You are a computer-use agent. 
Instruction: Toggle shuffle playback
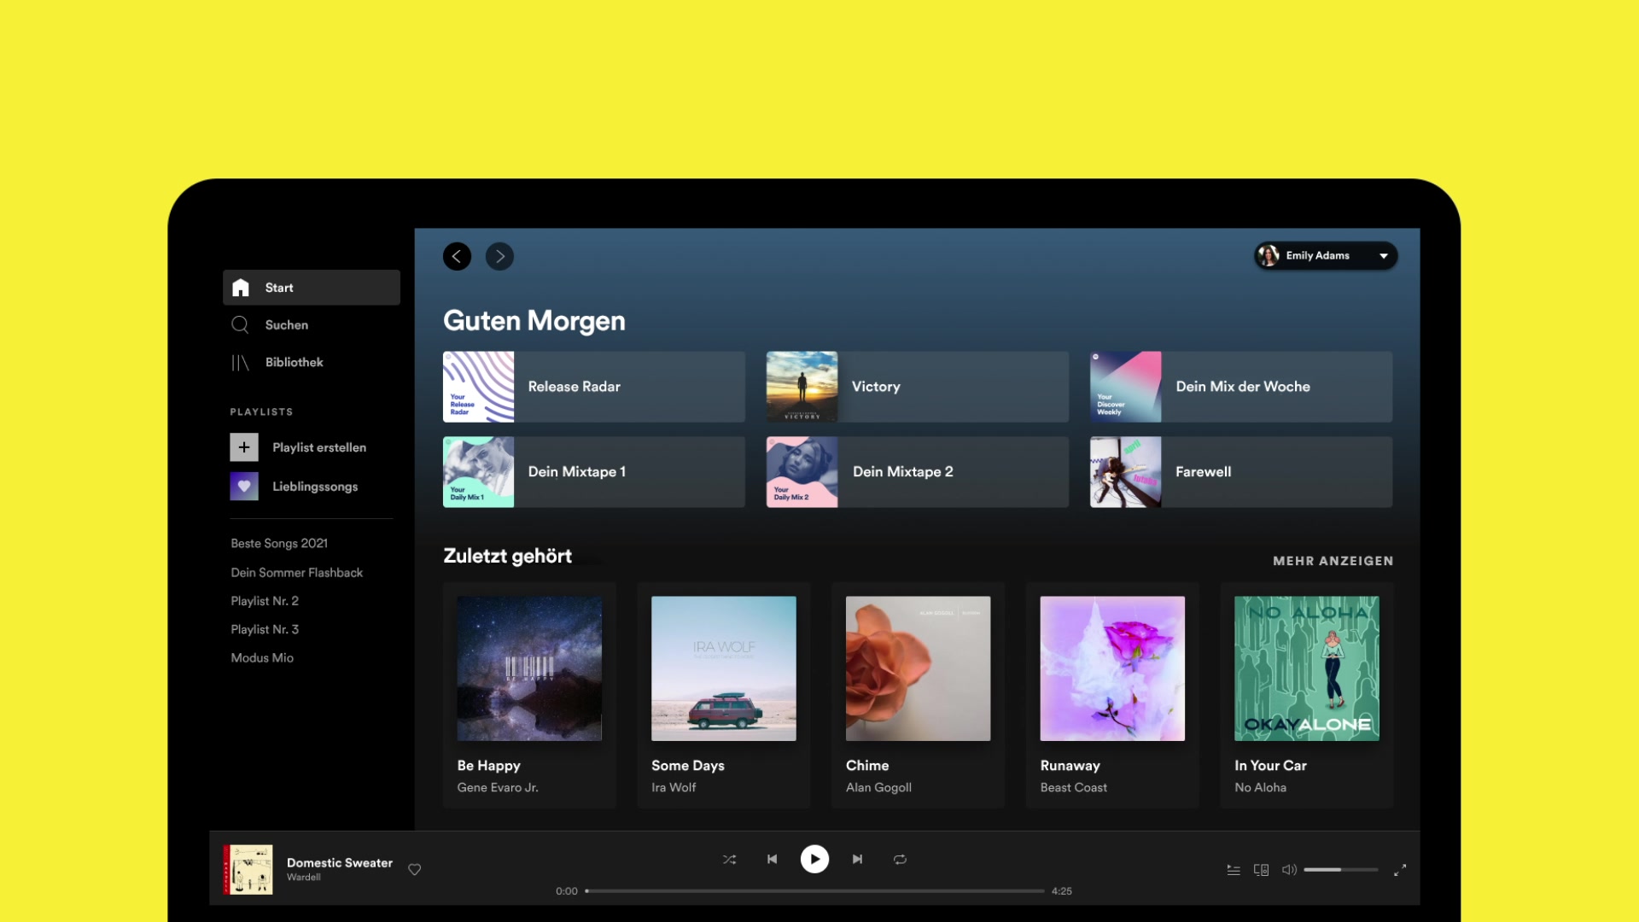pyautogui.click(x=729, y=860)
